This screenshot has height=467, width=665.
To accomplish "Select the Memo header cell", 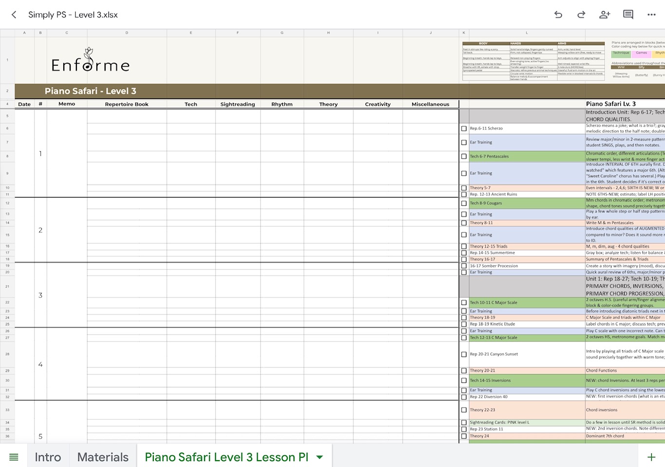I will pyautogui.click(x=67, y=104).
